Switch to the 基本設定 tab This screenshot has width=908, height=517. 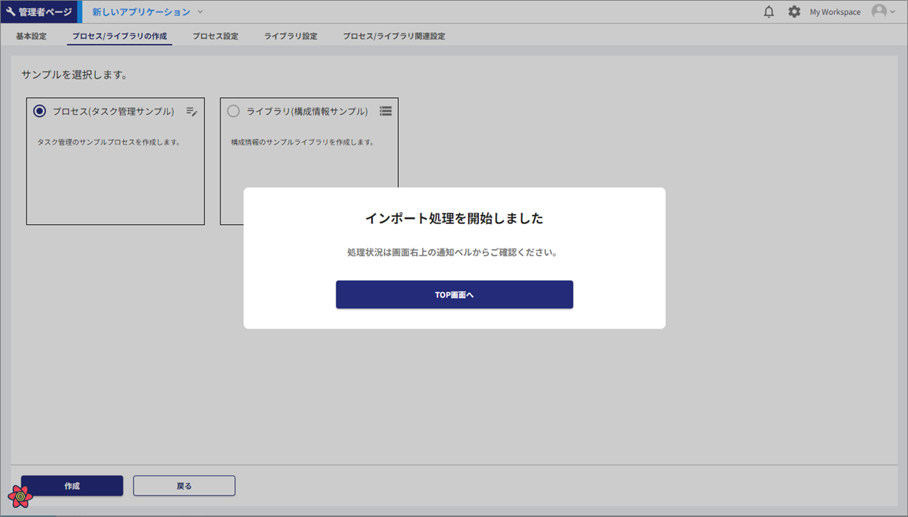click(32, 36)
